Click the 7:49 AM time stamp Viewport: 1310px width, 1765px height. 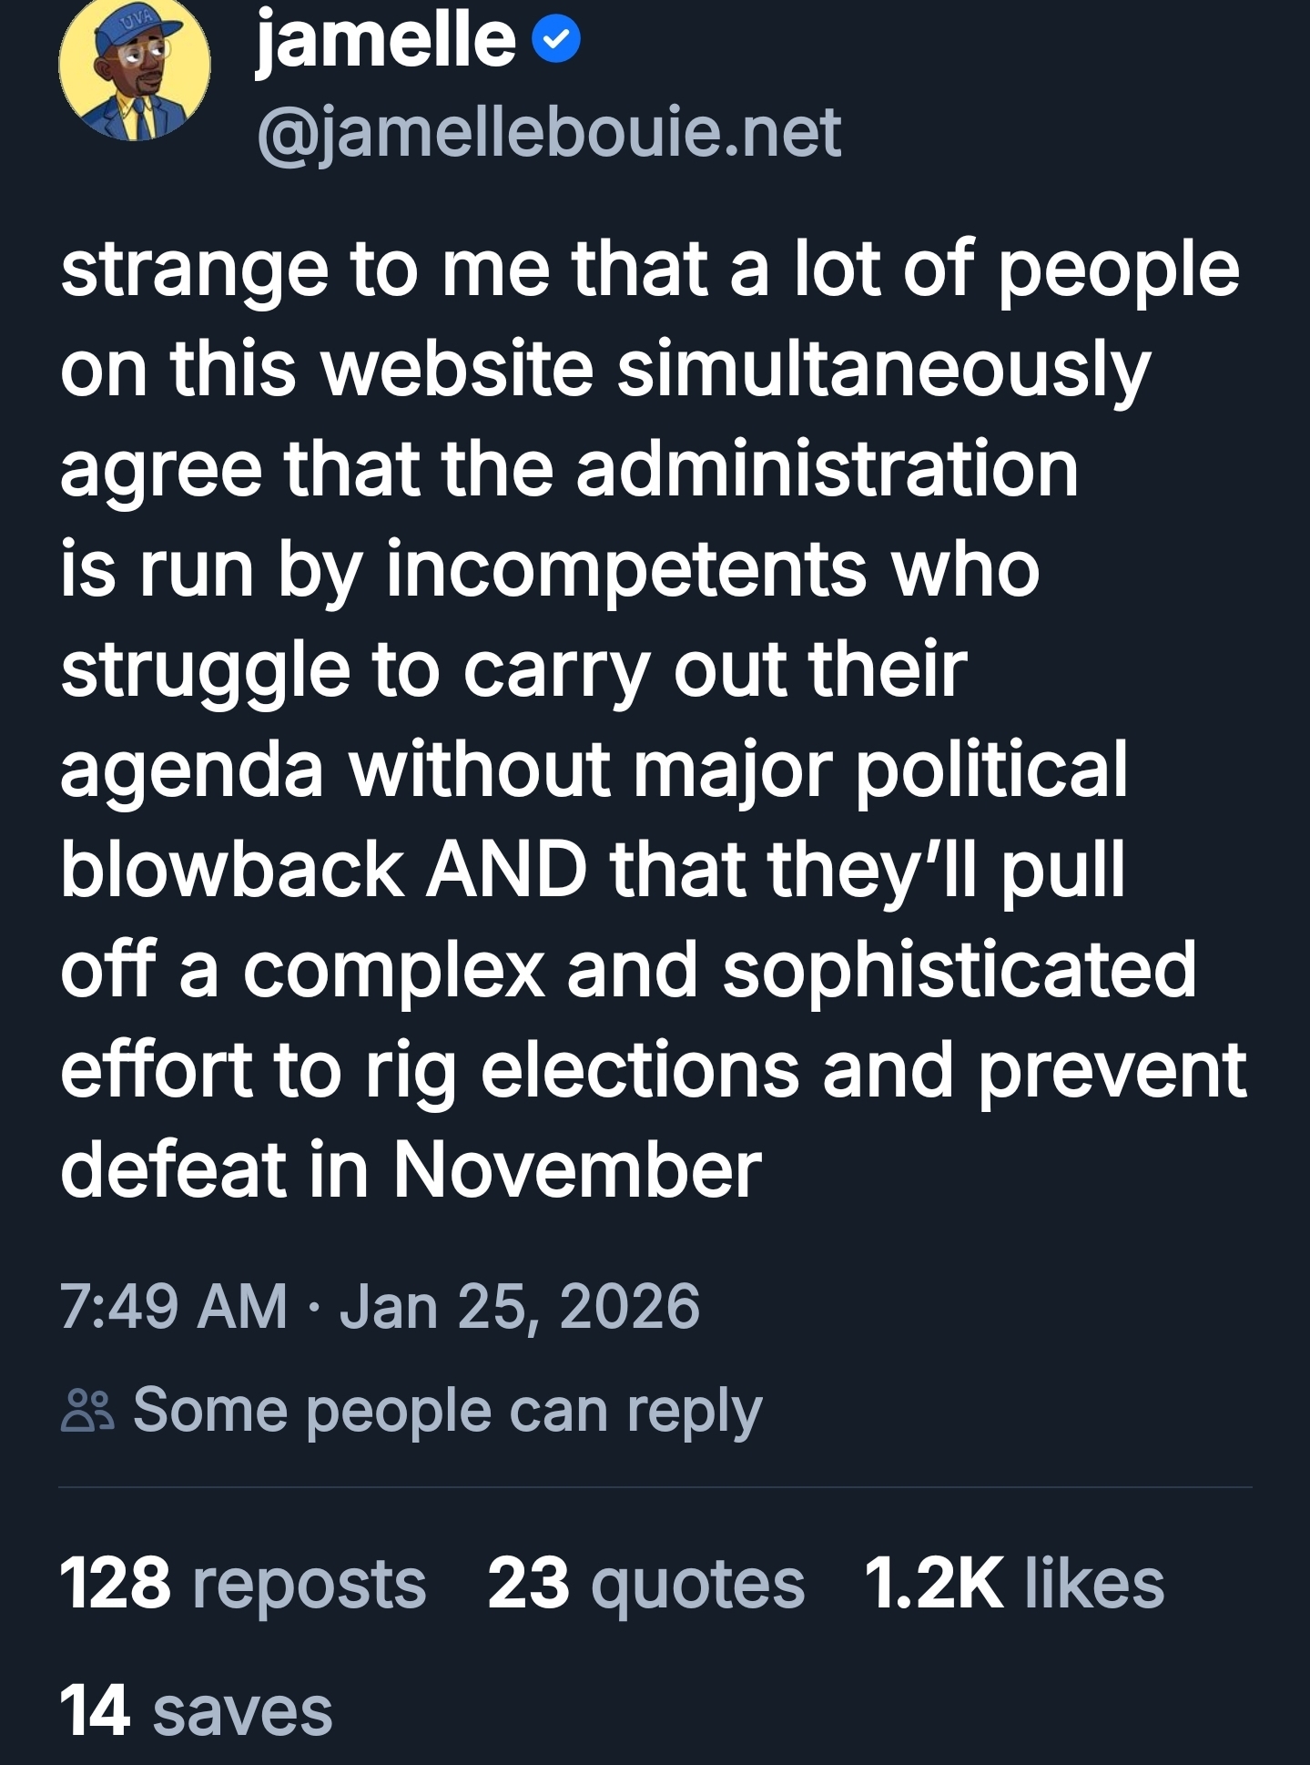coord(173,1306)
